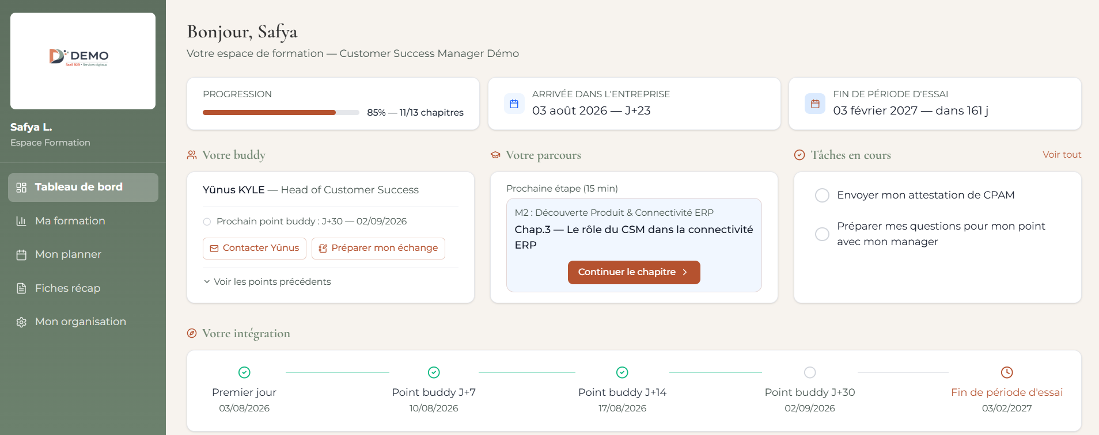Image resolution: width=1099 pixels, height=435 pixels.
Task: Click the green check above Point buddy J+14
Action: (x=622, y=372)
